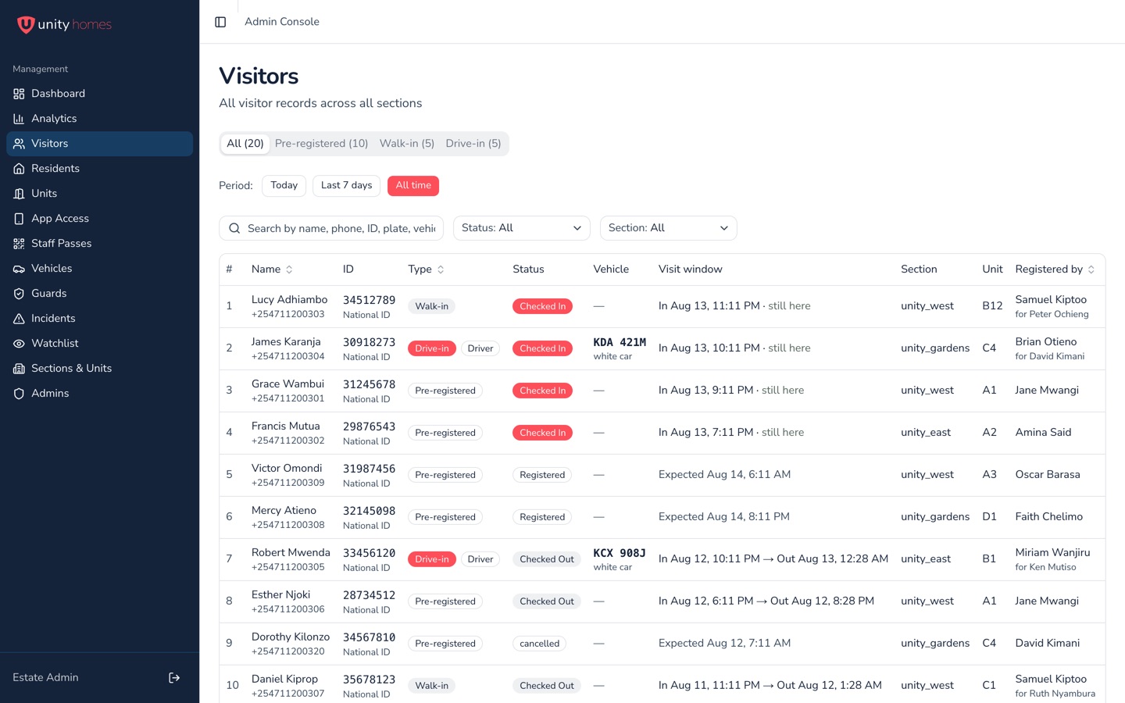Click visitor name Lucy Adhiambo
The width and height of the screenshot is (1125, 703).
point(289,300)
